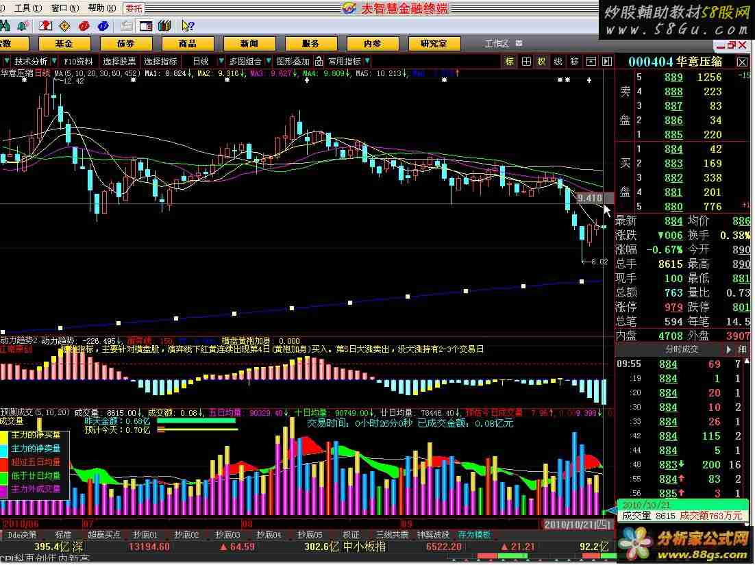Select the 新闻 category tab
This screenshot has height=565, width=755.
tap(249, 44)
